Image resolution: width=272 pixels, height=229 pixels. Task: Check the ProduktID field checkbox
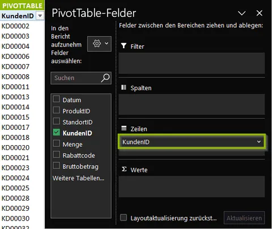[57, 110]
